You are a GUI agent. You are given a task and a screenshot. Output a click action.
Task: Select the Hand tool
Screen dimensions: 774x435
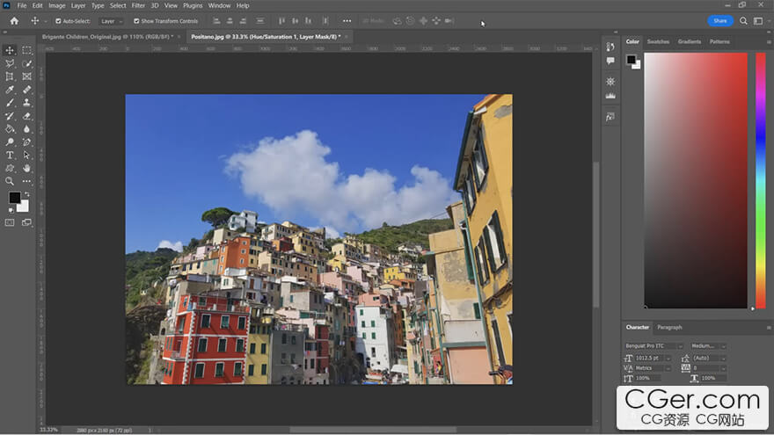coord(26,168)
